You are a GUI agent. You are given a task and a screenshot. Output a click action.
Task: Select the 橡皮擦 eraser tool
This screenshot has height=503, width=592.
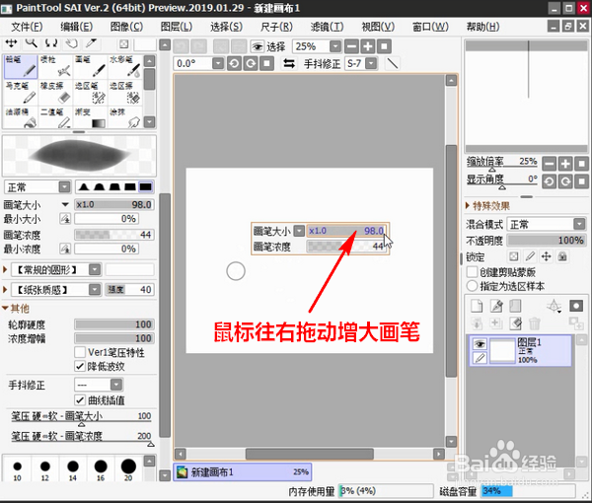(x=55, y=93)
